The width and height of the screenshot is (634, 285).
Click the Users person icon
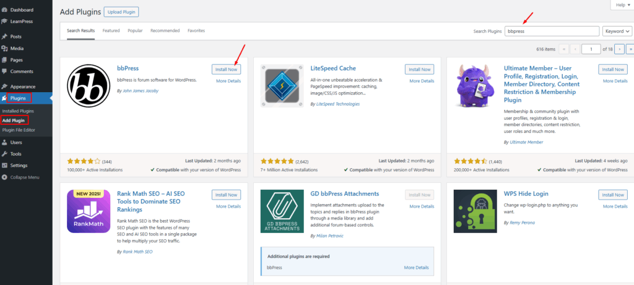click(x=4, y=142)
